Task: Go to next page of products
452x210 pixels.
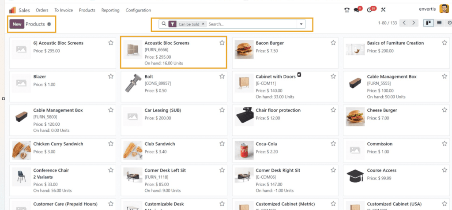Action: [414, 23]
